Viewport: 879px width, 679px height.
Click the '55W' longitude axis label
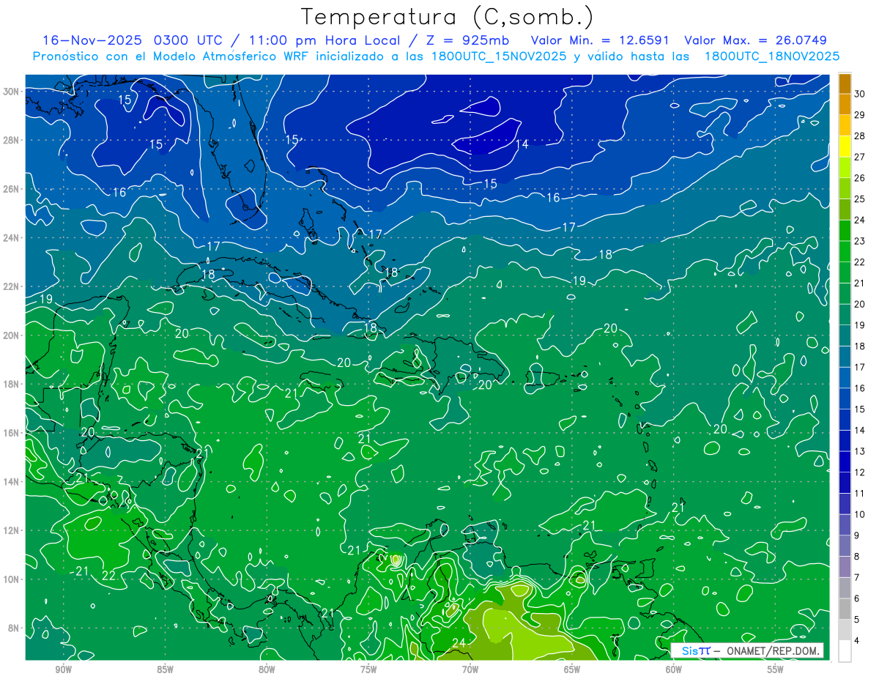point(776,669)
